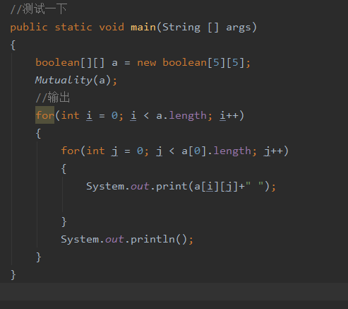Click 'a[i][j]' inside the print call

pyautogui.click(x=217, y=186)
